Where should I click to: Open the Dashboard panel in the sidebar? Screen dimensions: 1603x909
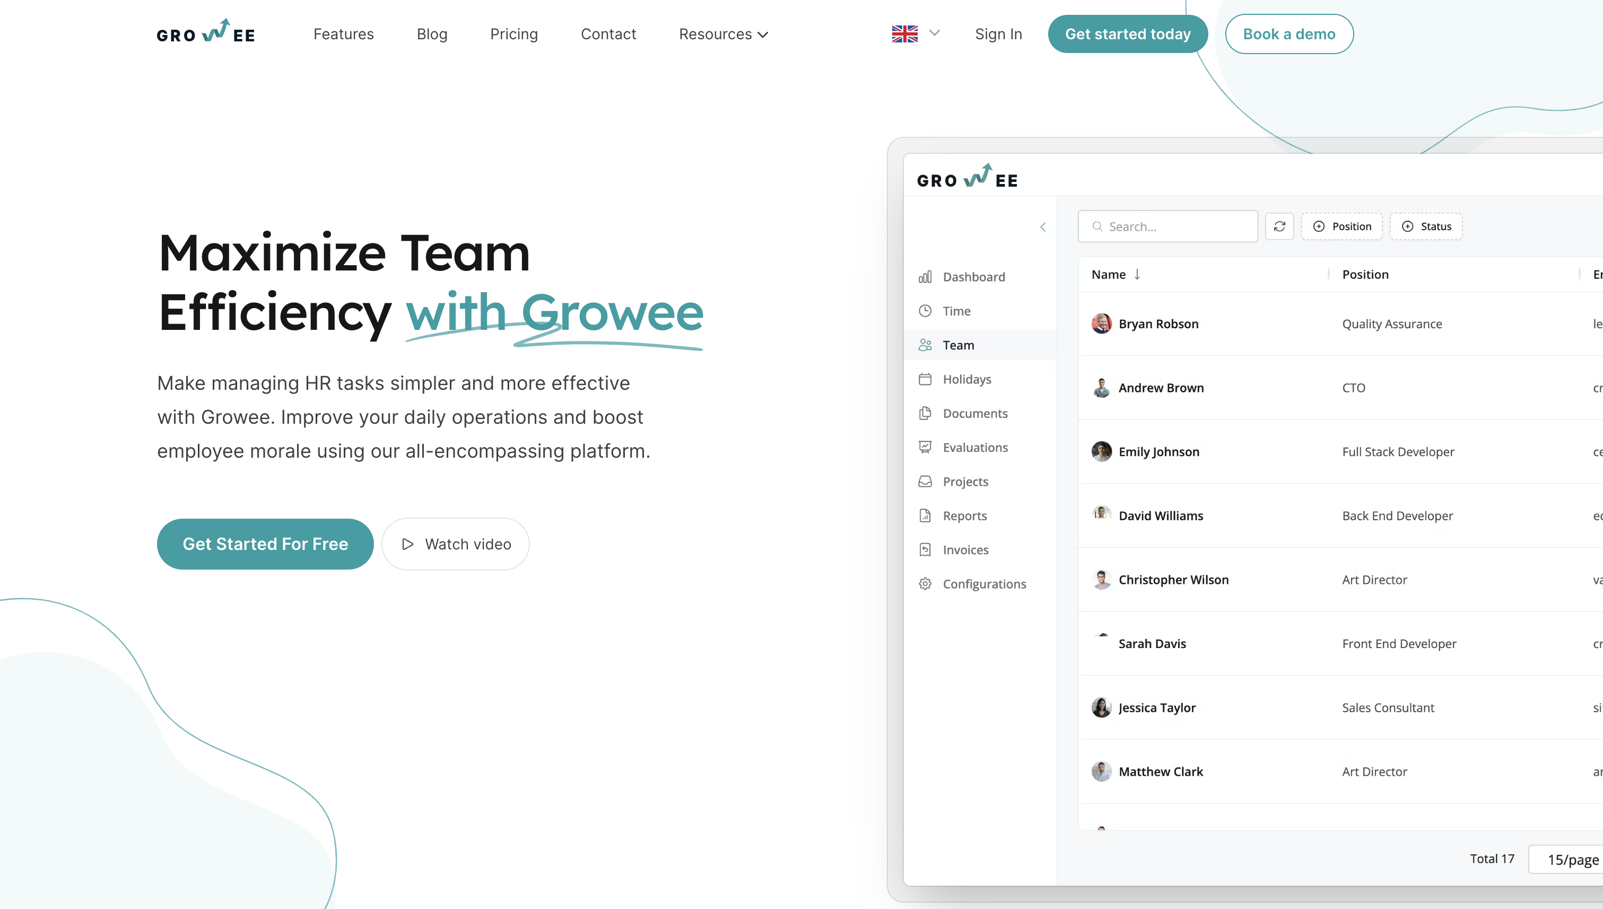[x=973, y=276]
